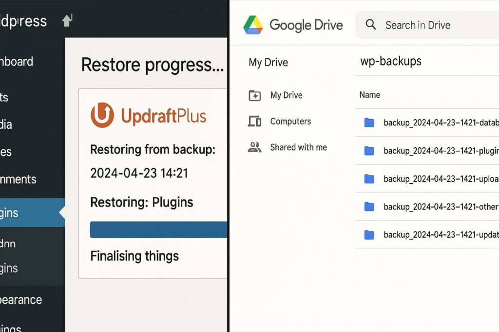
Task: Open Comments in the WordPress sidebar
Action: point(19,179)
